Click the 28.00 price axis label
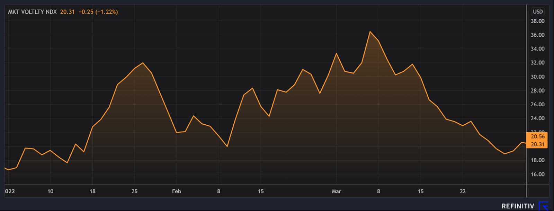 point(538,90)
